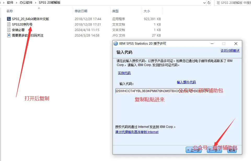This screenshot has height=161, width=251.
Task: Click the date 2024/3/28 14:58
Action: 87,35
